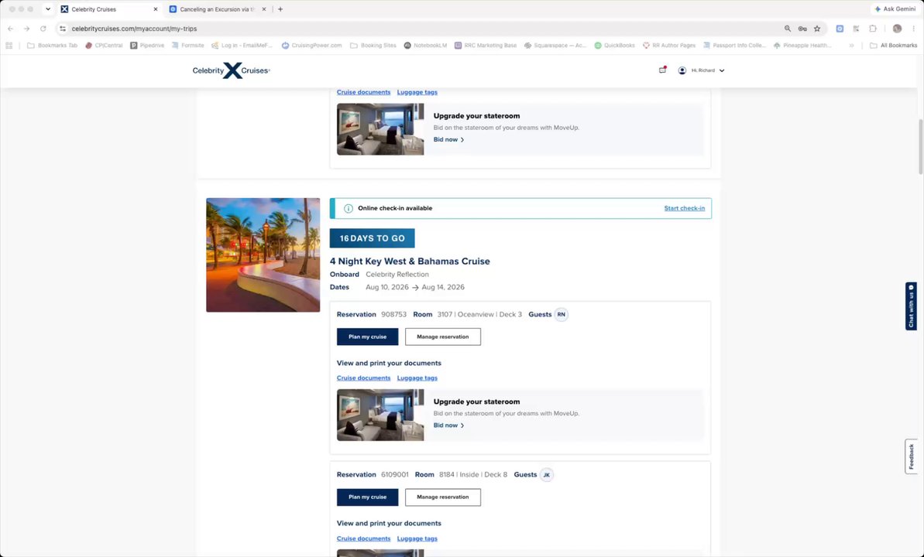Image resolution: width=924 pixels, height=557 pixels.
Task: Open the Bookmarks Tab folder
Action: tap(52, 46)
